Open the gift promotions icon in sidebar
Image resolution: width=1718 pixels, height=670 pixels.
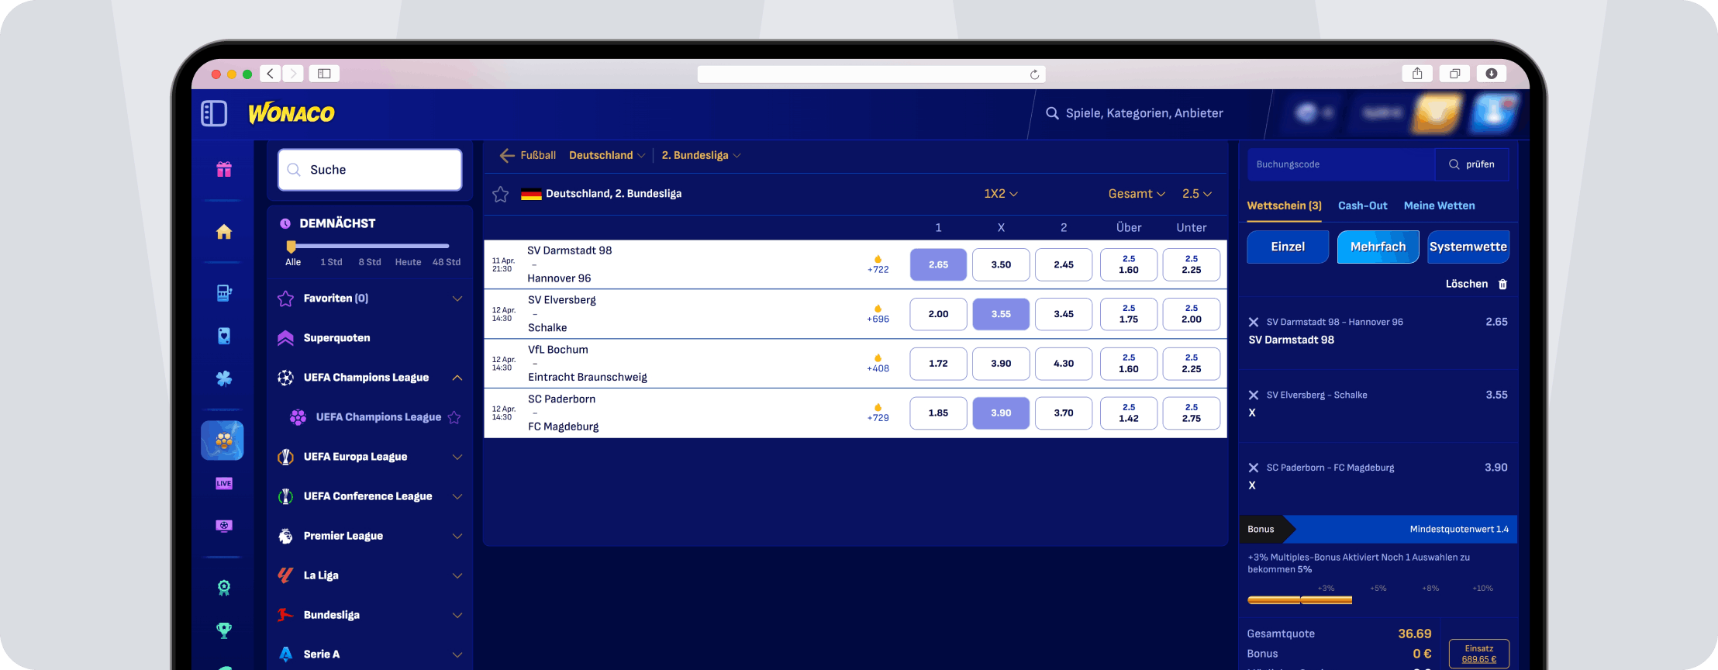click(224, 170)
